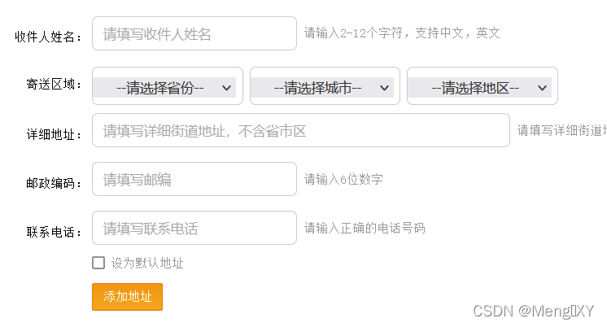The image size is (607, 327).
Task: Open the --请选择省份-- province selector
Action: coord(168,86)
